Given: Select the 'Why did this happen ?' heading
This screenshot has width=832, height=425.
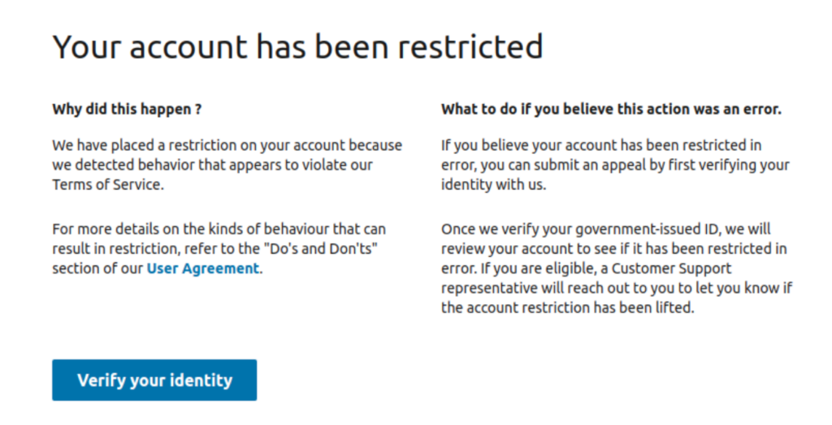Looking at the screenshot, I should pyautogui.click(x=127, y=110).
